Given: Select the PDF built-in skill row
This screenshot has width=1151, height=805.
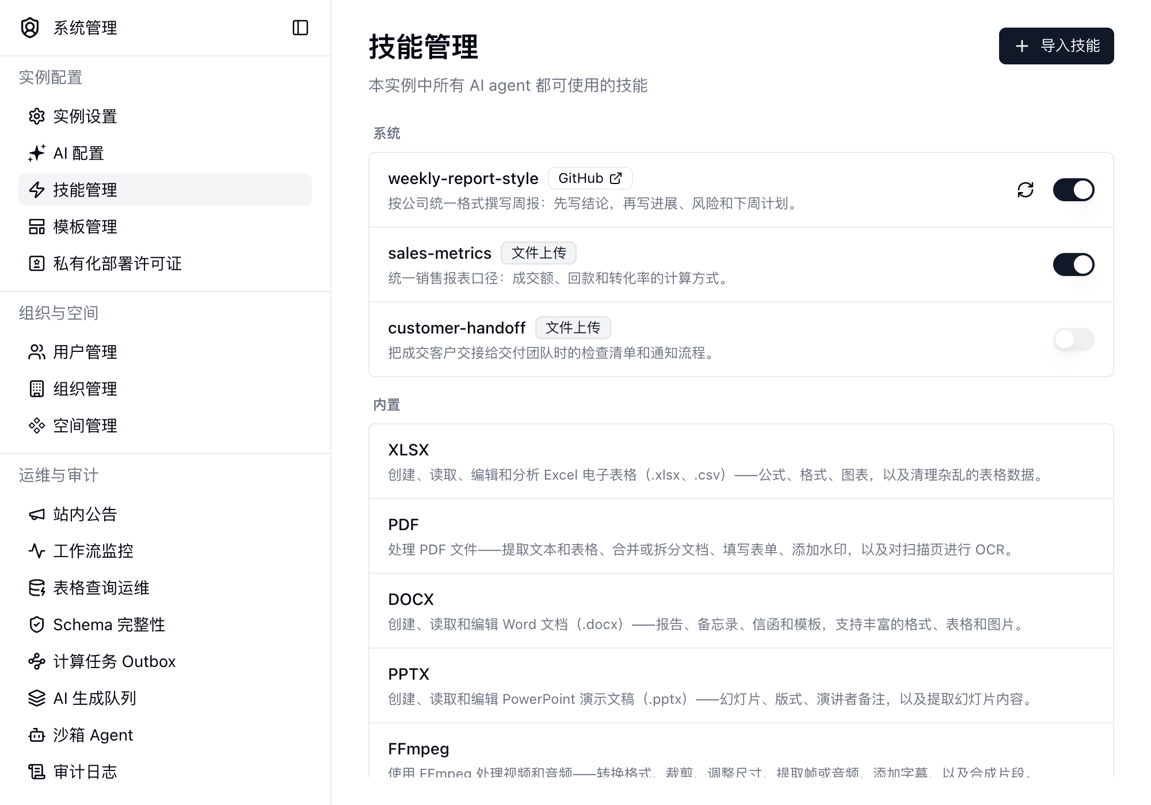Looking at the screenshot, I should 741,536.
